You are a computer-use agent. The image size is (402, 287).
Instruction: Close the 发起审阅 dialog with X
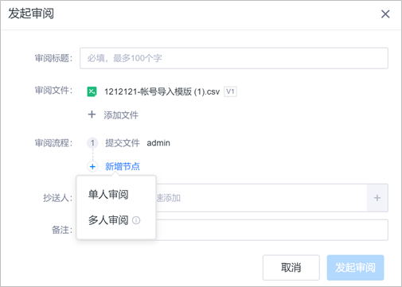click(385, 14)
